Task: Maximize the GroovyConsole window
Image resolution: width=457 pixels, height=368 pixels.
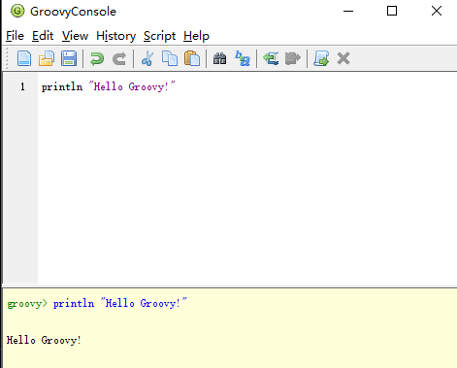Action: click(x=392, y=11)
